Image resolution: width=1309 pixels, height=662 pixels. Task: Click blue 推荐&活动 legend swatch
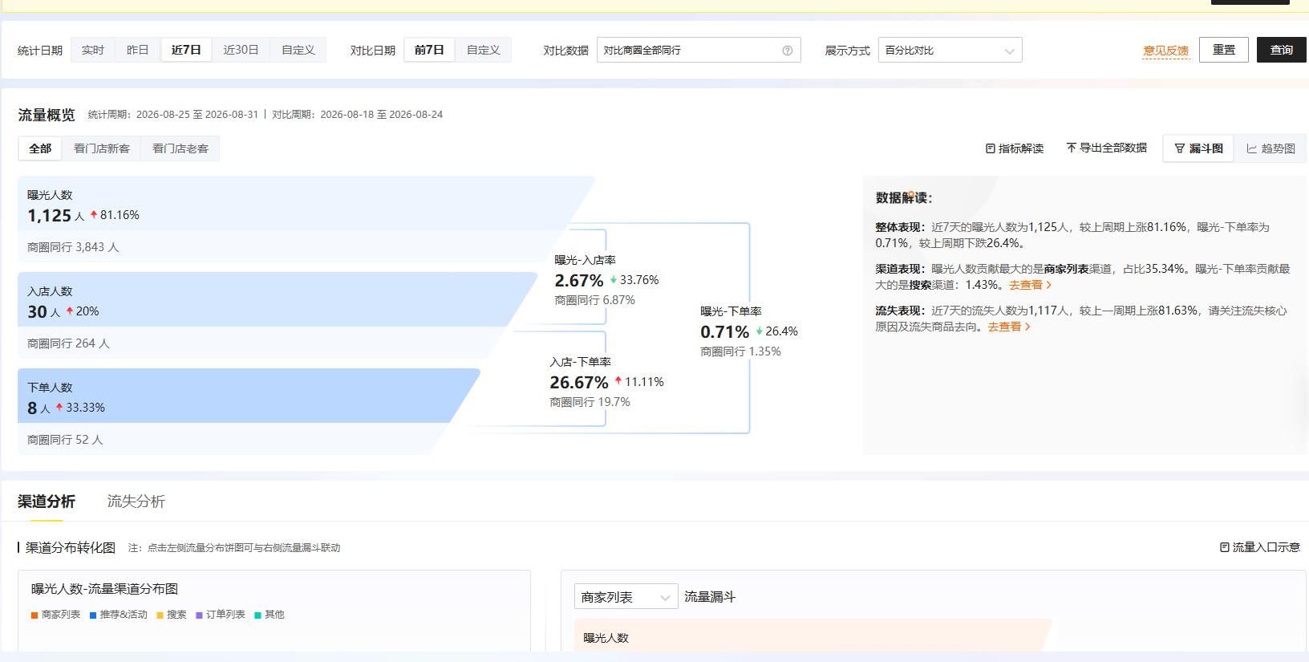[x=93, y=615]
